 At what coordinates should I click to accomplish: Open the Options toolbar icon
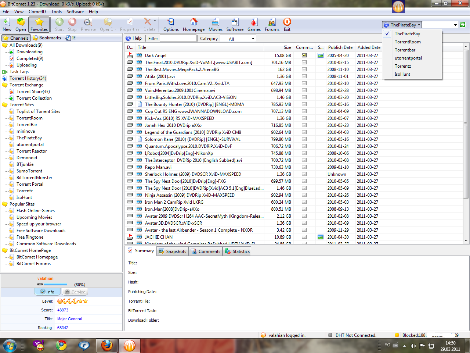(171, 25)
